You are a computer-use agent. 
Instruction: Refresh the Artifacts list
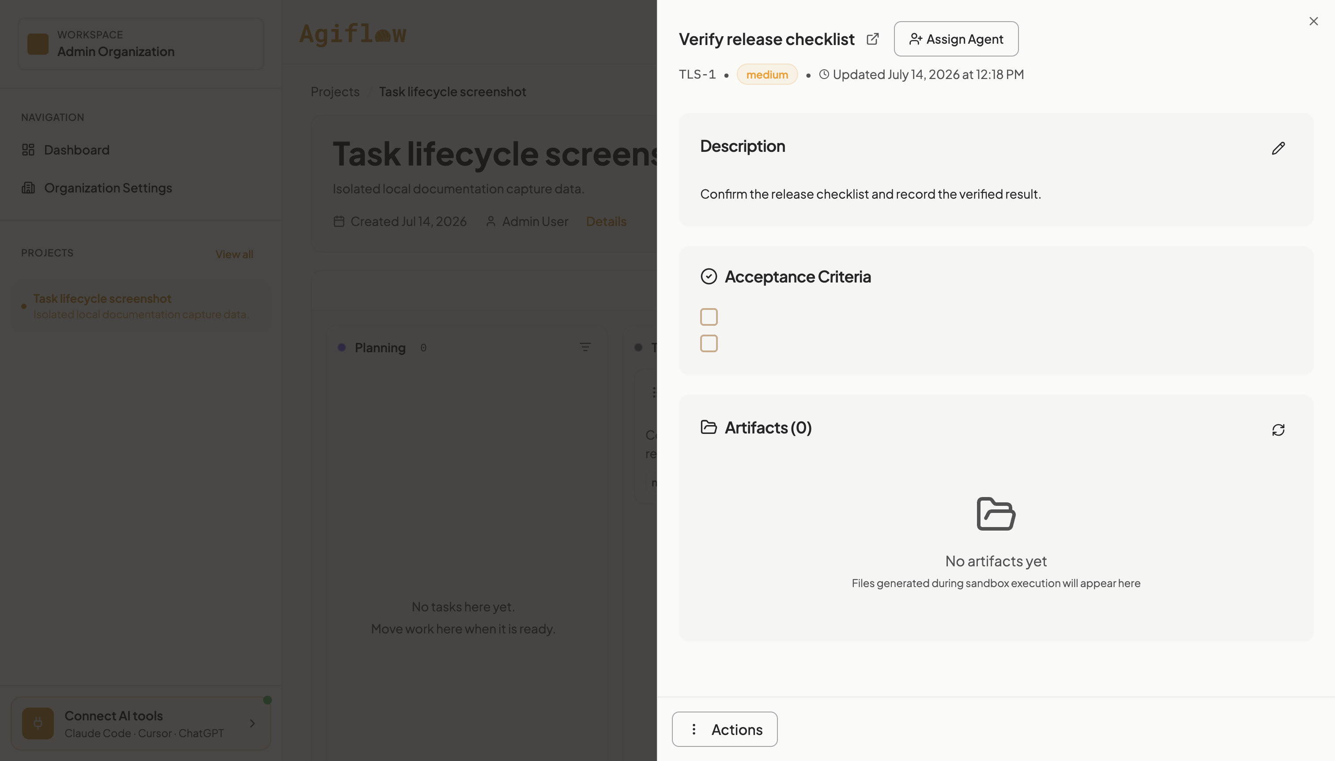coord(1278,429)
